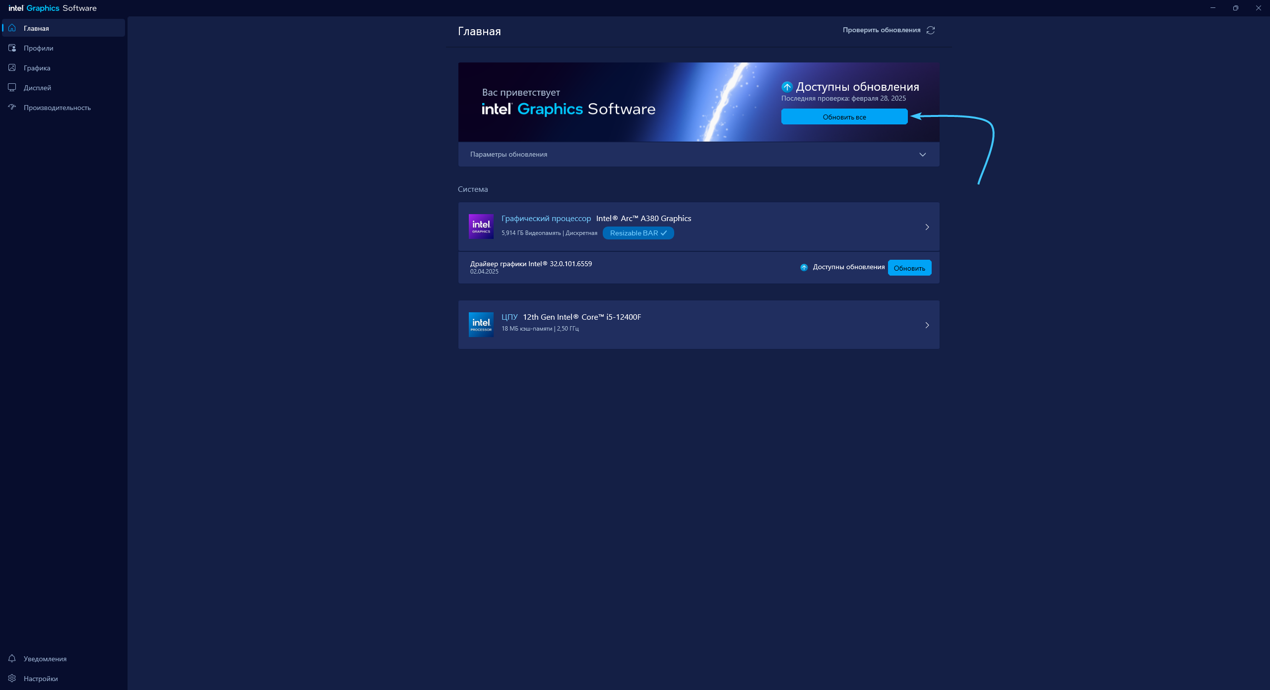
Task: Click the Intel Graphics Software title bar logo
Action: tap(53, 8)
